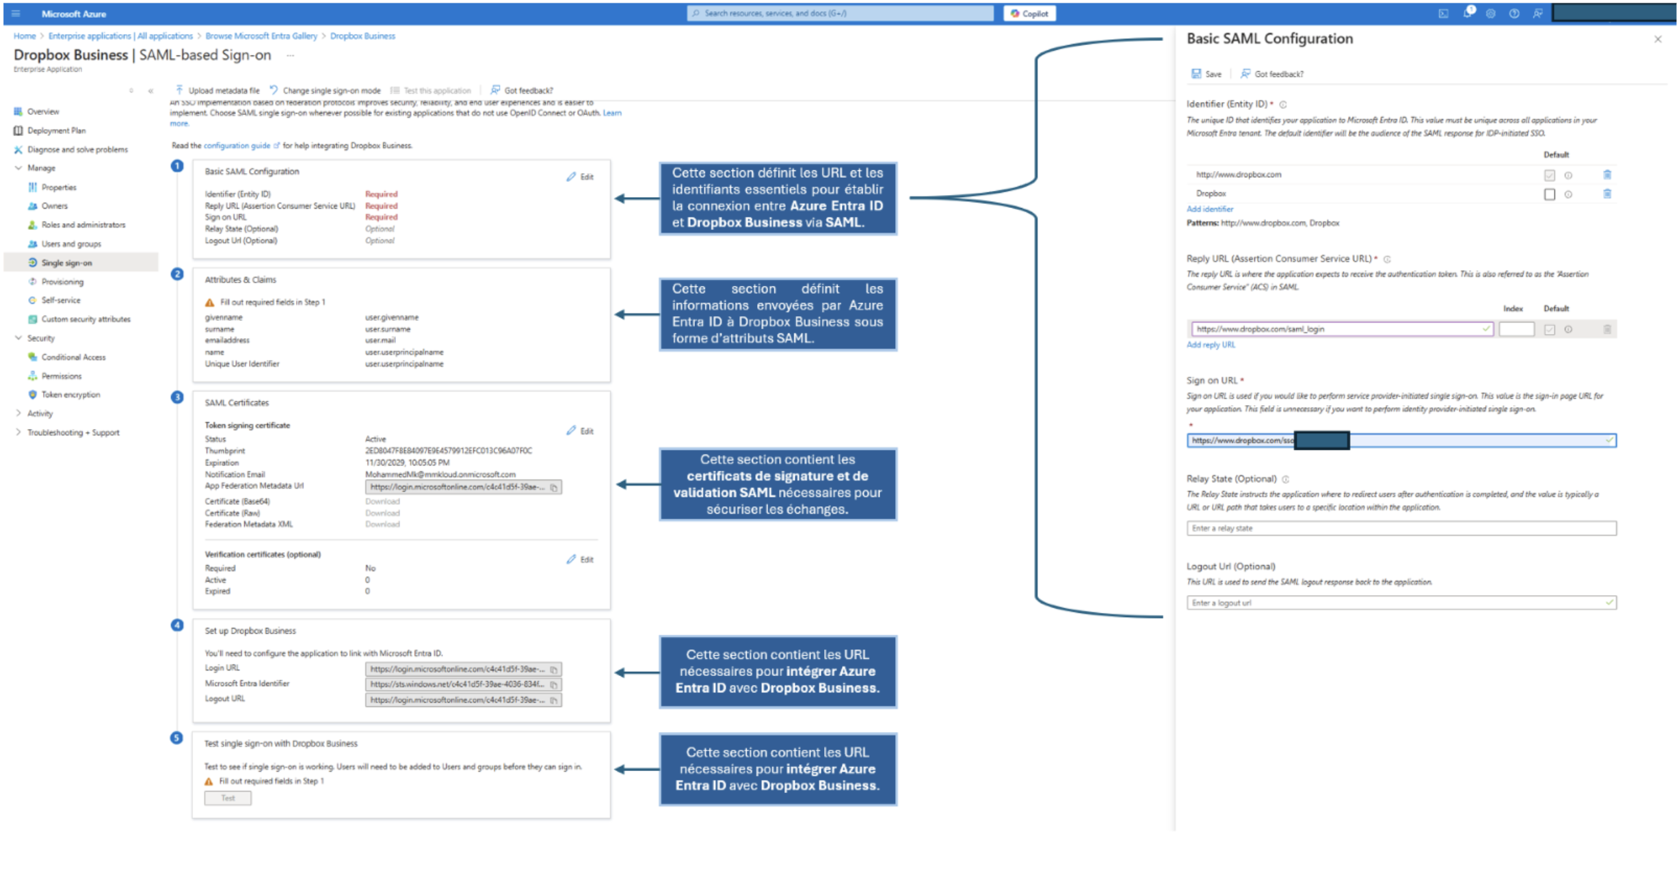The width and height of the screenshot is (1677, 873).
Task: Go to Home breadcrumb
Action: click(25, 36)
